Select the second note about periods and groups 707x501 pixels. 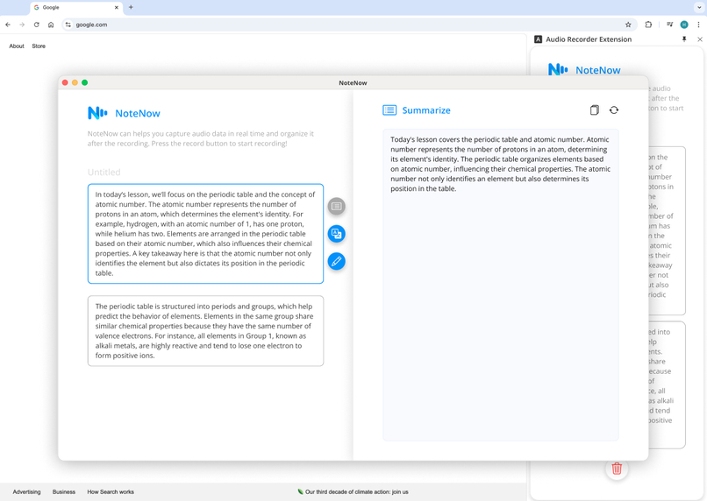tap(205, 331)
